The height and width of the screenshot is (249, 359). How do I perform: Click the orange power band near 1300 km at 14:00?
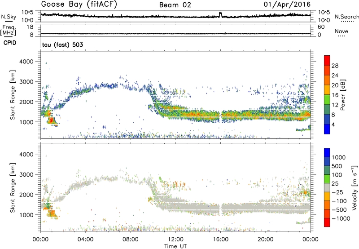pos(198,114)
